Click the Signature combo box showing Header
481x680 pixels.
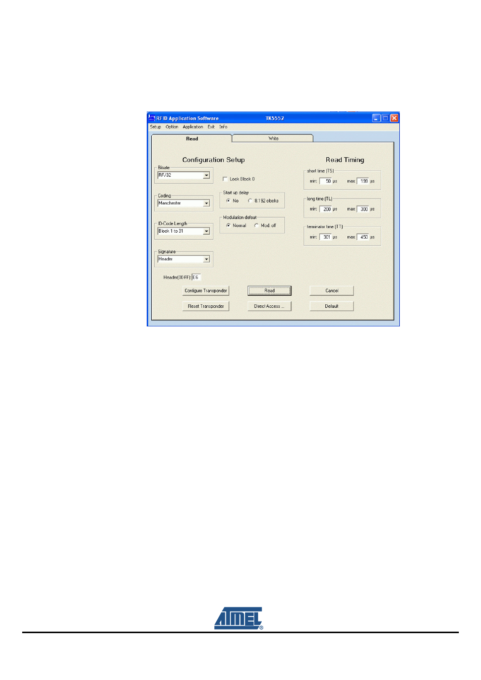184,259
